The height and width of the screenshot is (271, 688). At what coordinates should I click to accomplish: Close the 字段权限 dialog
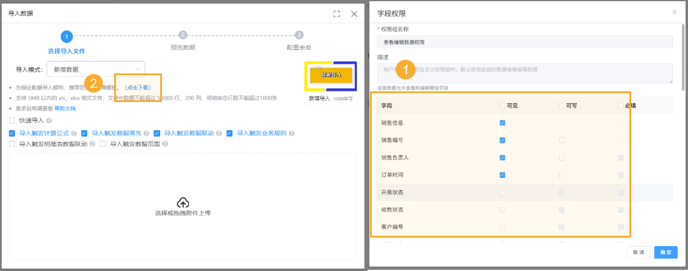[674, 13]
